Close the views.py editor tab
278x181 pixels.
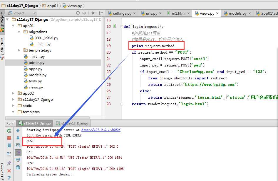217,13
